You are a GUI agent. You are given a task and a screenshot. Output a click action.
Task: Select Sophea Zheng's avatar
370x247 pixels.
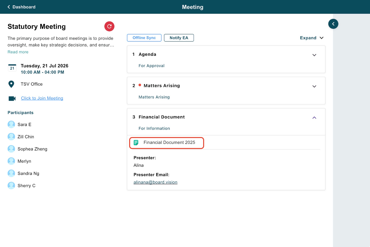click(11, 149)
